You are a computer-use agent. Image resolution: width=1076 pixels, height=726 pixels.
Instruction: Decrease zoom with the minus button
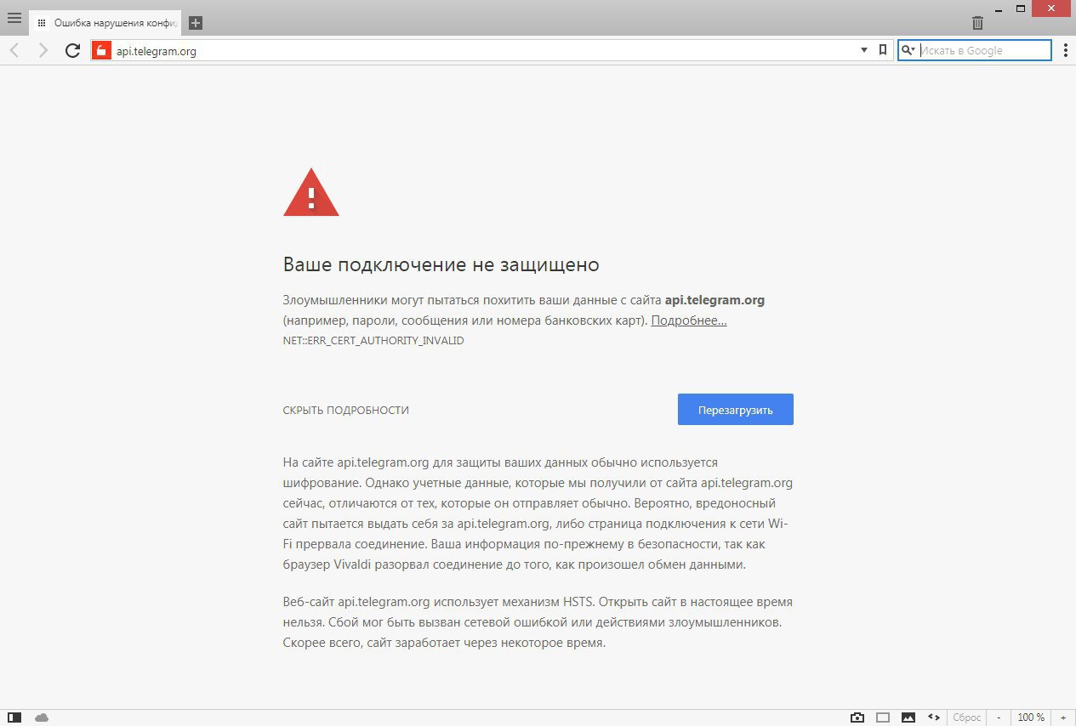[999, 717]
